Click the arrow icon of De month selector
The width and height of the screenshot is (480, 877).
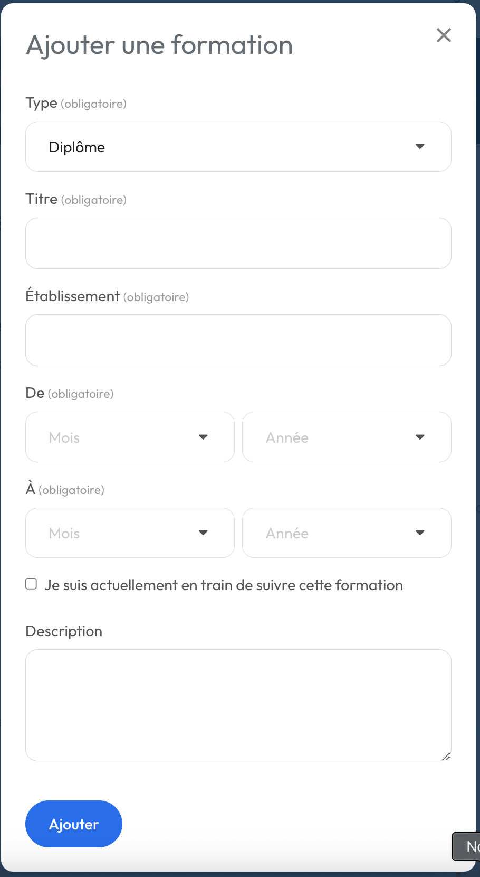point(203,437)
